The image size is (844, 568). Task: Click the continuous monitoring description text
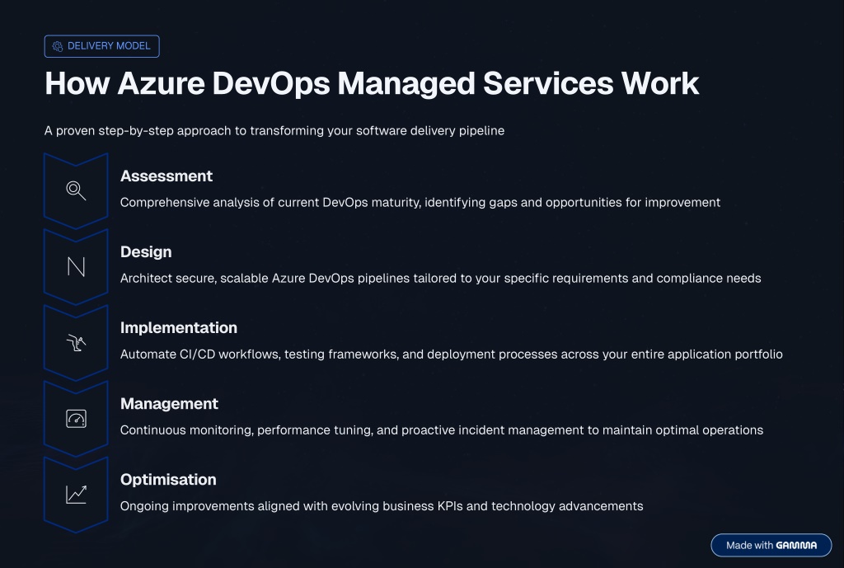[x=441, y=430]
